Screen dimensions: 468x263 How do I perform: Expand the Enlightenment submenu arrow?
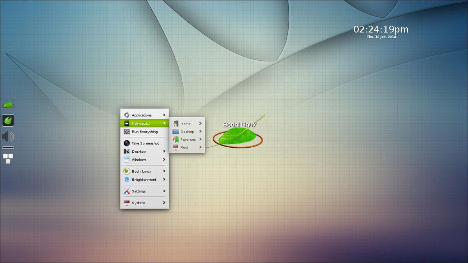pos(164,179)
